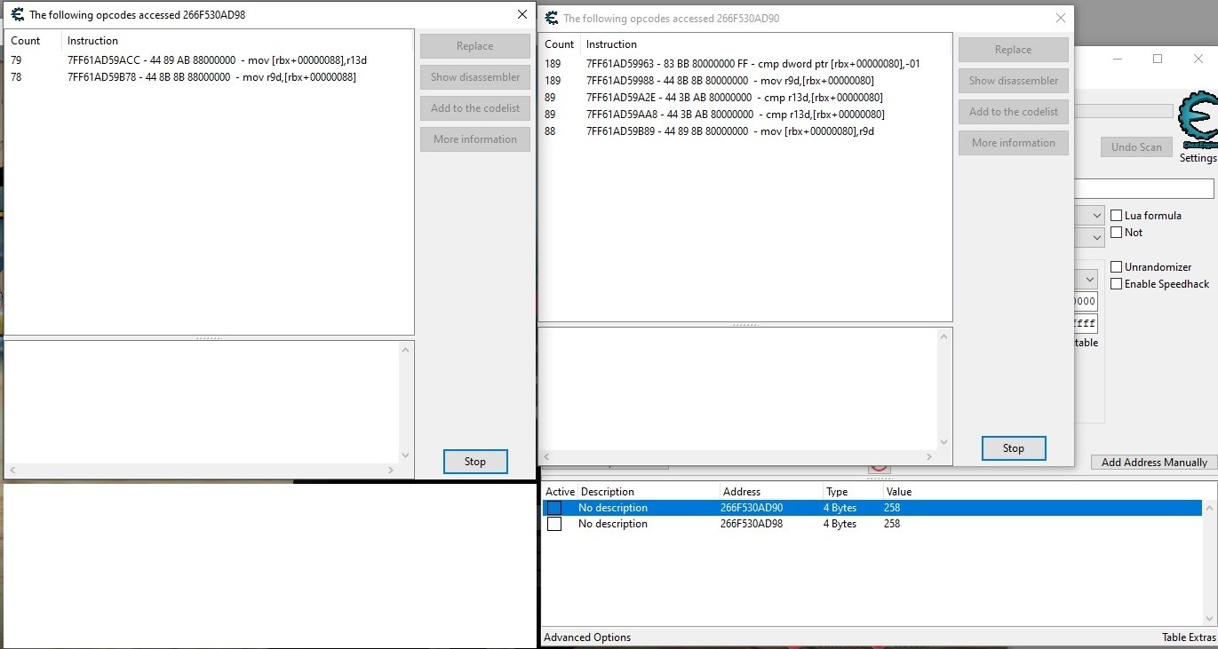Select the opcode row 7FF61AD59B89 mov [rbx+00000080],r9d
The height and width of the screenshot is (649, 1218).
point(745,131)
